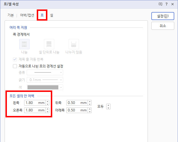
Task: Open the 종류 line type dropdown
Action: pos(45,72)
